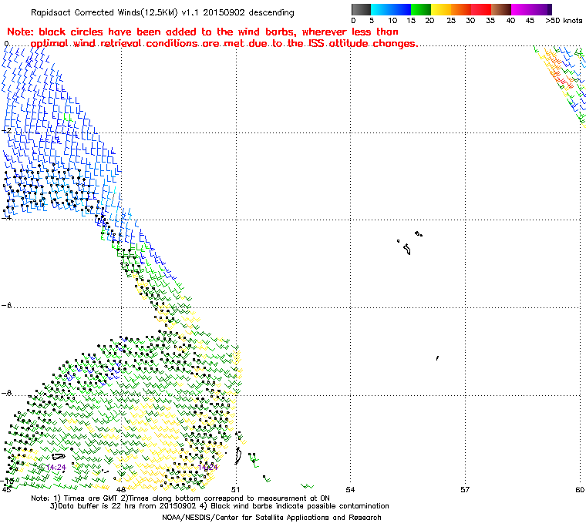Viewport: 586px width, 530px height.
Task: Click latitude label '-8' on left axis
Action: (x=6, y=393)
